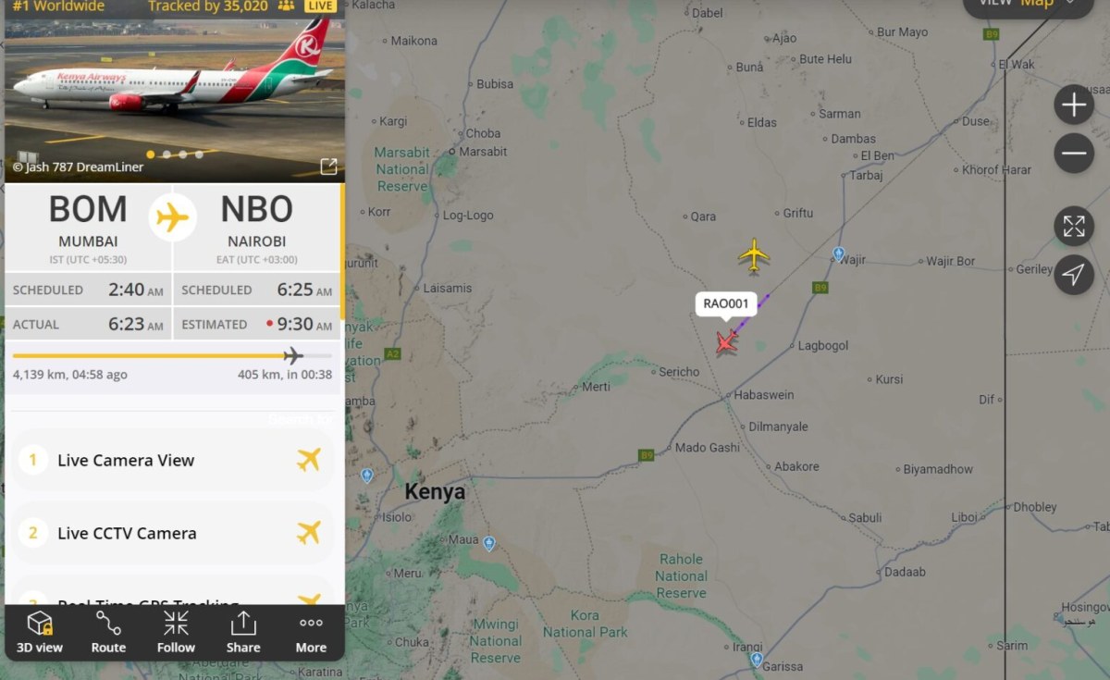Share this flight

[243, 632]
